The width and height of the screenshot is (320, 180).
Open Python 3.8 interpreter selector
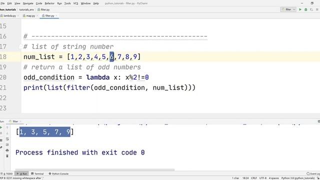(298, 178)
